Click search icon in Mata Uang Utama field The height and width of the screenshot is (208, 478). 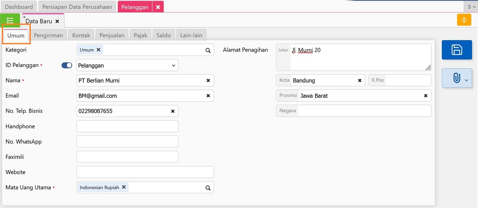click(208, 188)
